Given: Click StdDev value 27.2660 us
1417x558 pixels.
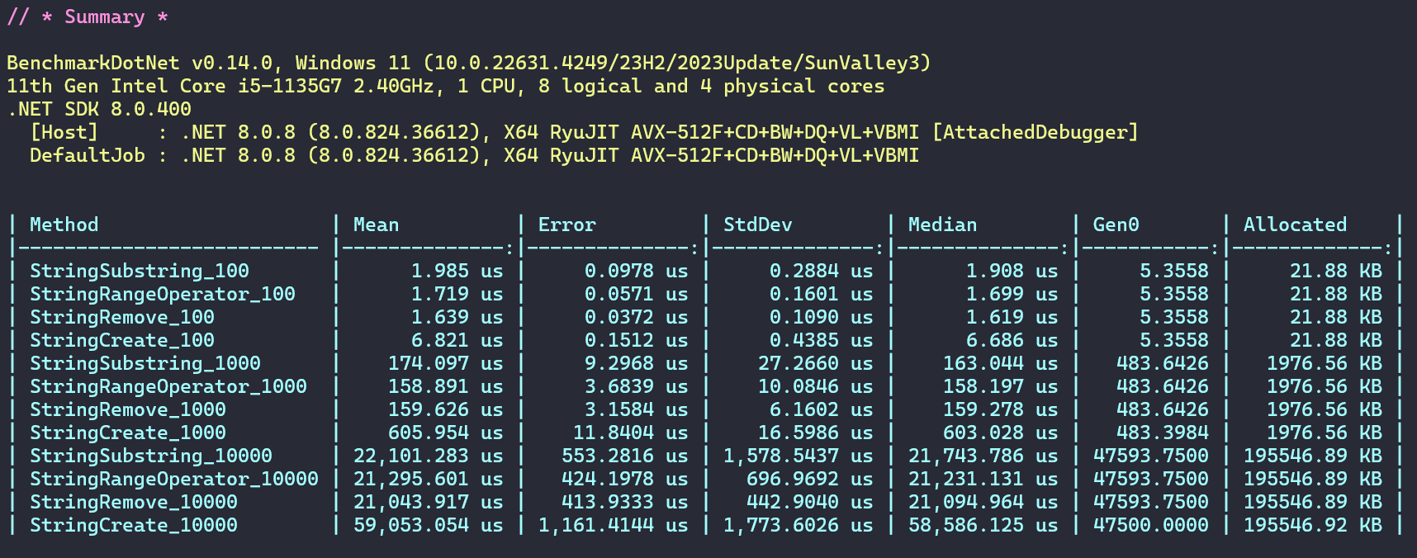Looking at the screenshot, I should click(x=816, y=363).
